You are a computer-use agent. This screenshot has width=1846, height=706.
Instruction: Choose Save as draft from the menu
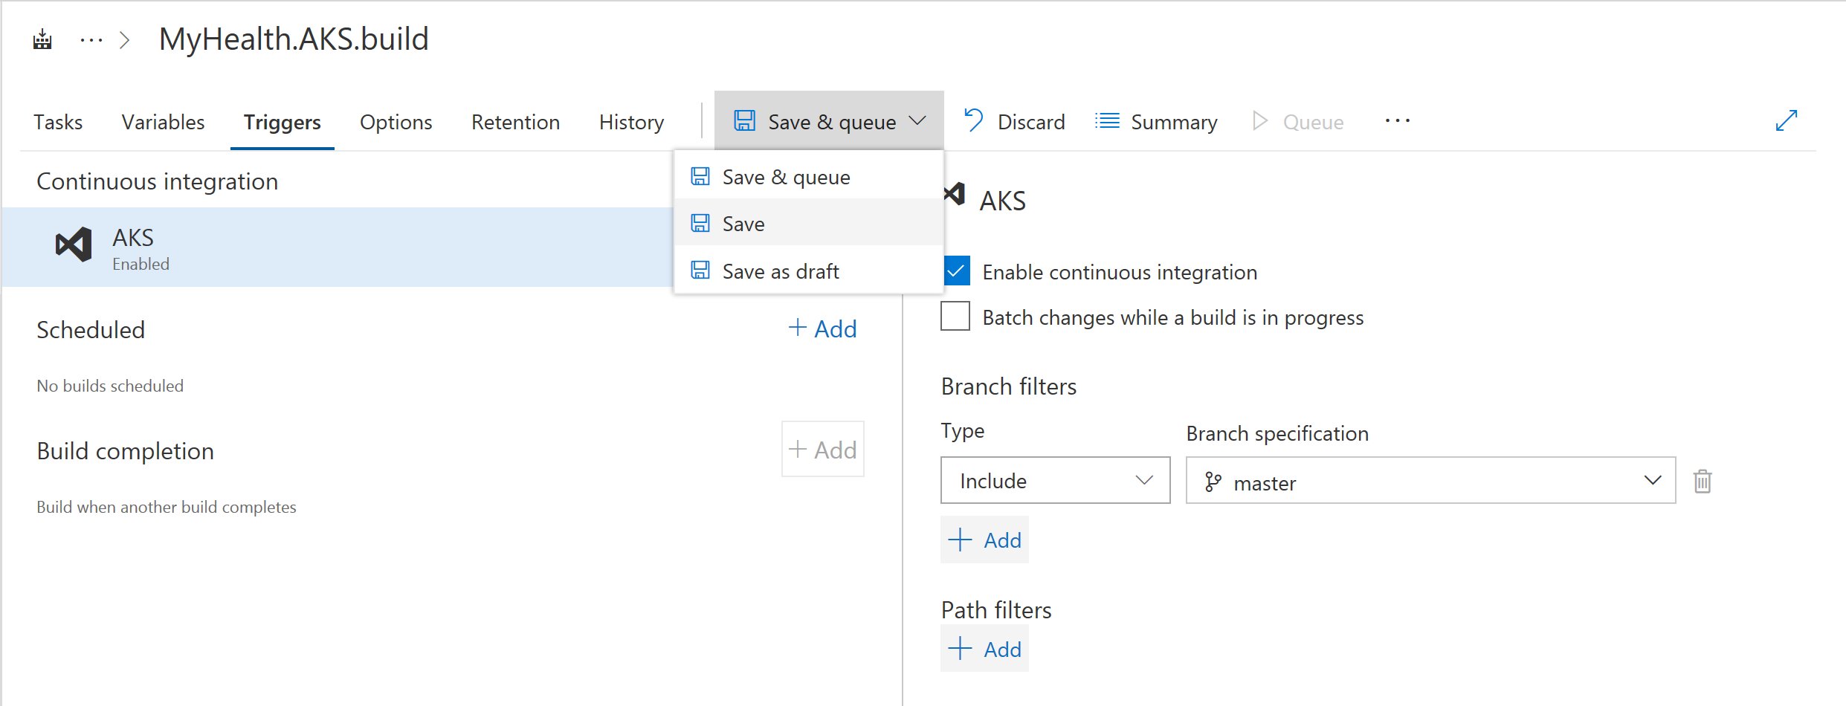coord(809,271)
